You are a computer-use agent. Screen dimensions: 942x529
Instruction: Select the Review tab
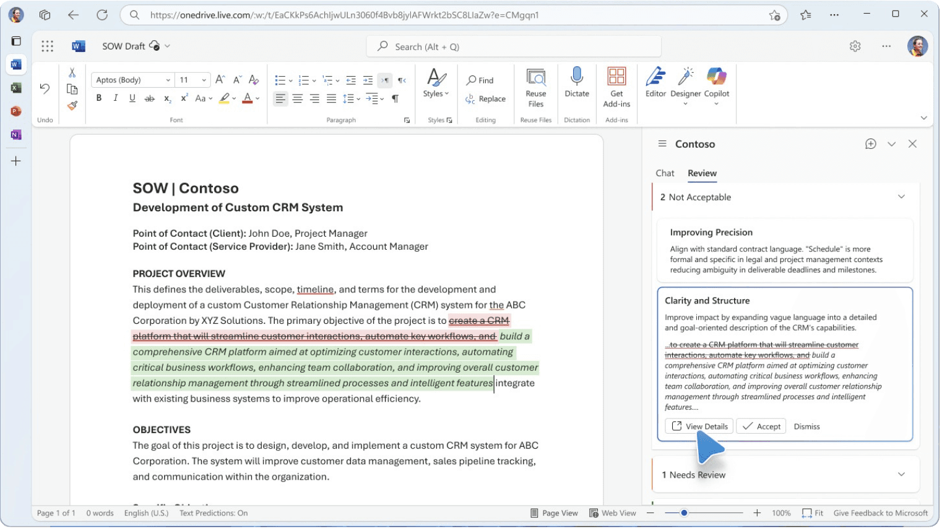(702, 174)
